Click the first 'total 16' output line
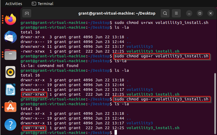 (x=30, y=32)
